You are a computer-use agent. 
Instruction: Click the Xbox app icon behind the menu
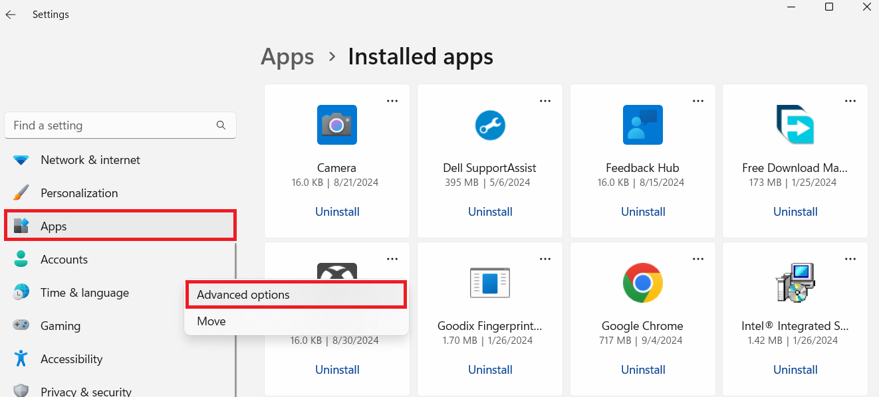337,271
